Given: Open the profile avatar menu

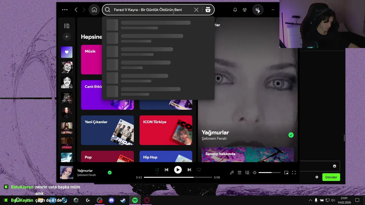Looking at the screenshot, I should (x=258, y=10).
